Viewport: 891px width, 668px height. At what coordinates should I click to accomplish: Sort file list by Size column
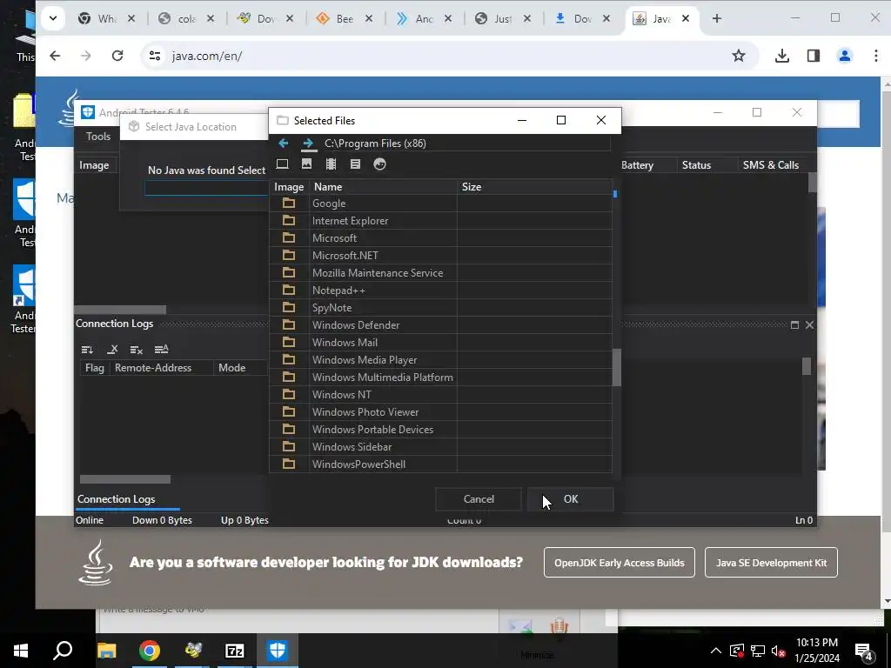[534, 187]
